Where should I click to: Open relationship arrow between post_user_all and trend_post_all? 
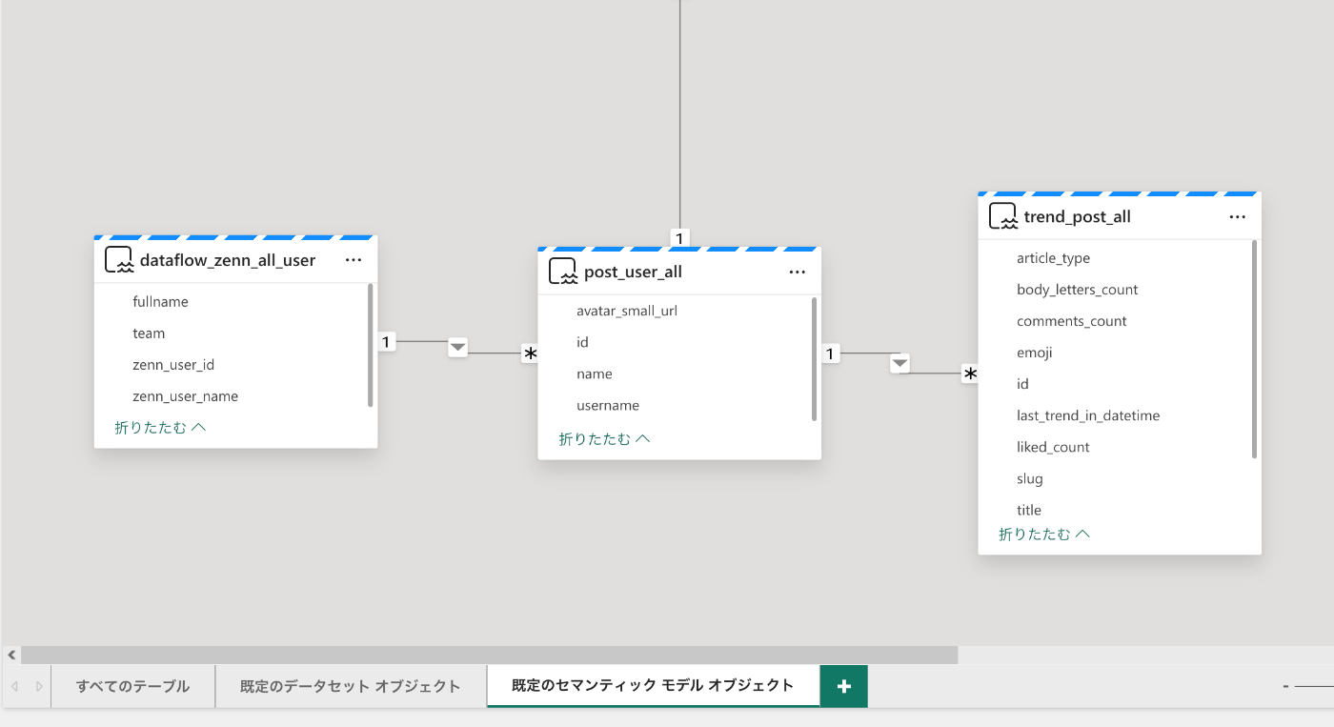(899, 363)
